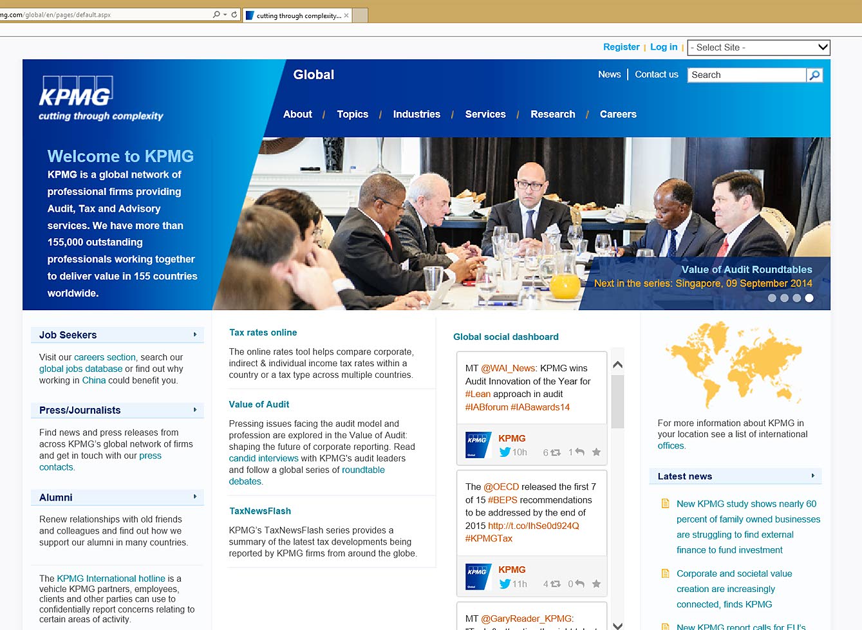Click the search magnifier button in site header
The width and height of the screenshot is (862, 630).
[814, 75]
